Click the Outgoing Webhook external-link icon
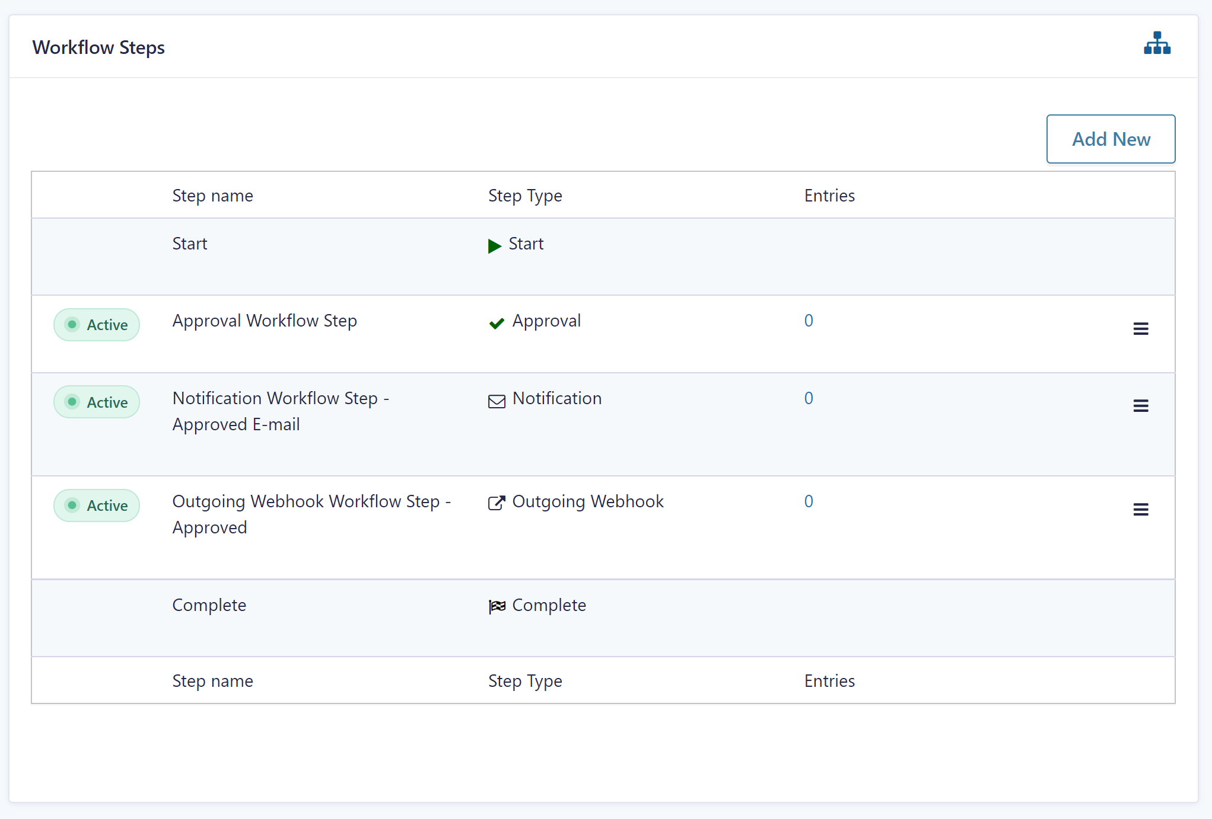This screenshot has height=819, width=1212. 497,503
